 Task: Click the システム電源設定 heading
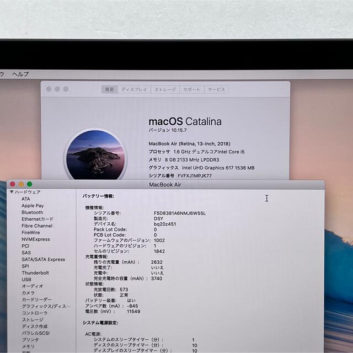coord(100,323)
